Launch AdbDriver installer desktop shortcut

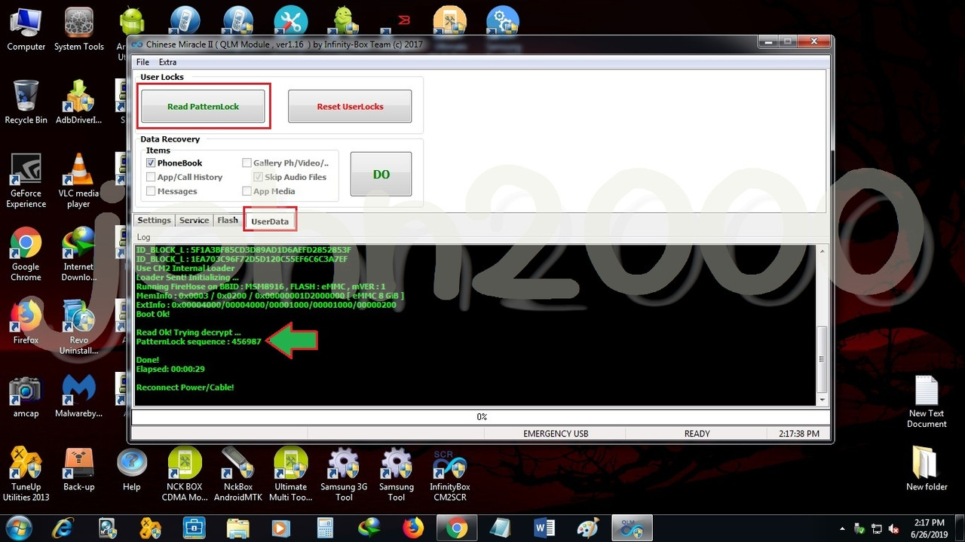78,102
